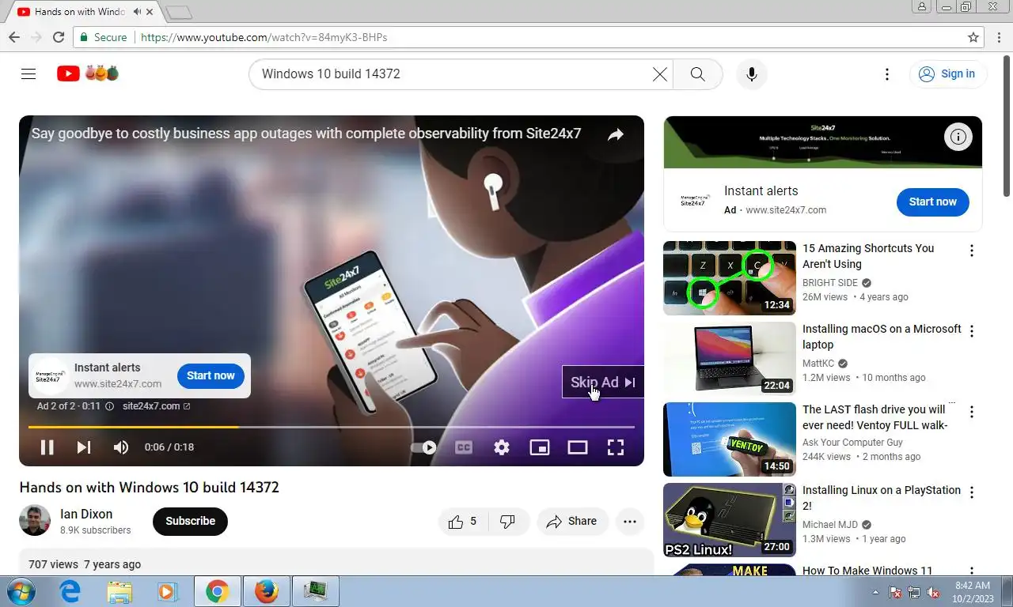The image size is (1013, 607).
Task: Select the Hands on with Windows browser tab
Action: (x=80, y=12)
